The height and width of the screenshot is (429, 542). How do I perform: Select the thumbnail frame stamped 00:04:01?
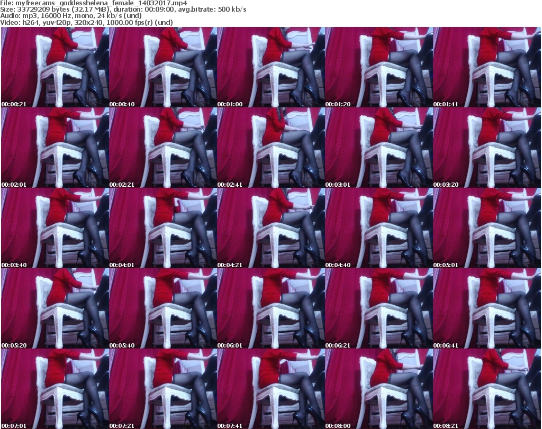click(163, 228)
